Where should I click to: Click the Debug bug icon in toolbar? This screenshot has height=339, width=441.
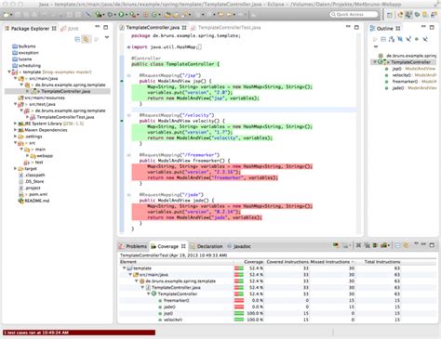[x=110, y=15]
